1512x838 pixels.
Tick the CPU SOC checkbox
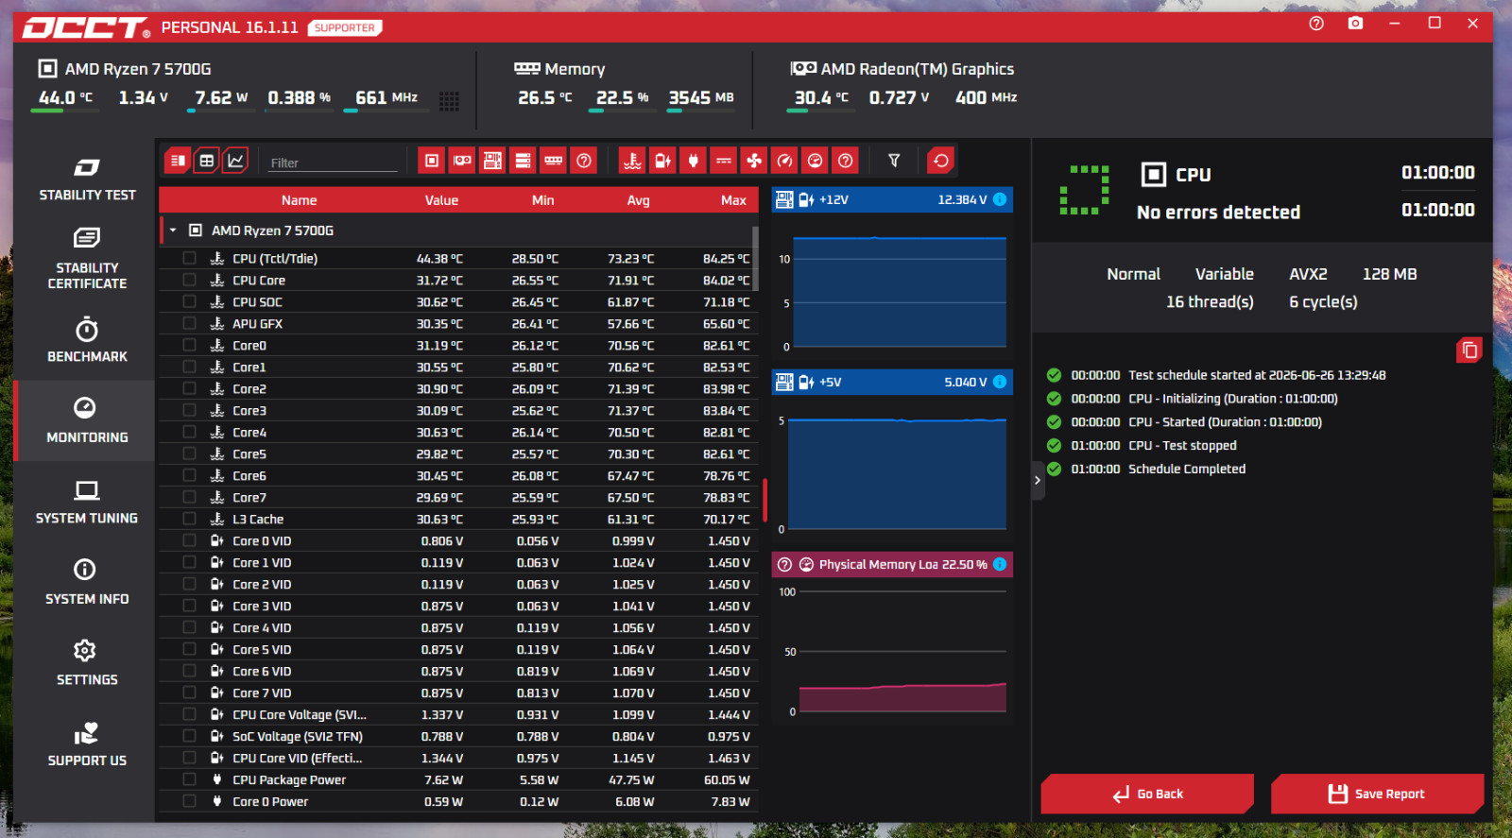[189, 301]
